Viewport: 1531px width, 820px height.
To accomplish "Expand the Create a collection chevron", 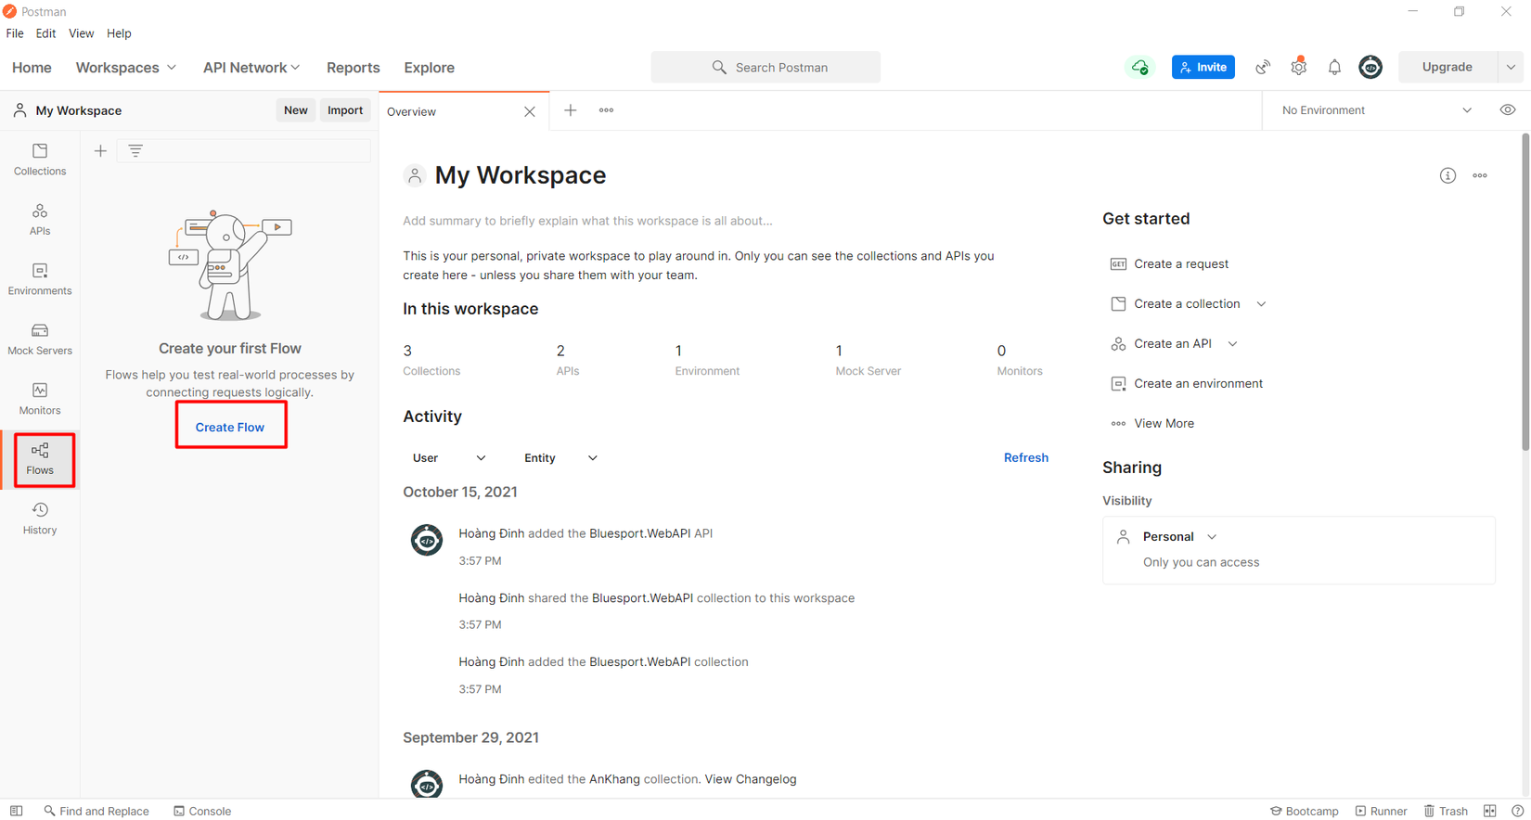I will 1261,304.
